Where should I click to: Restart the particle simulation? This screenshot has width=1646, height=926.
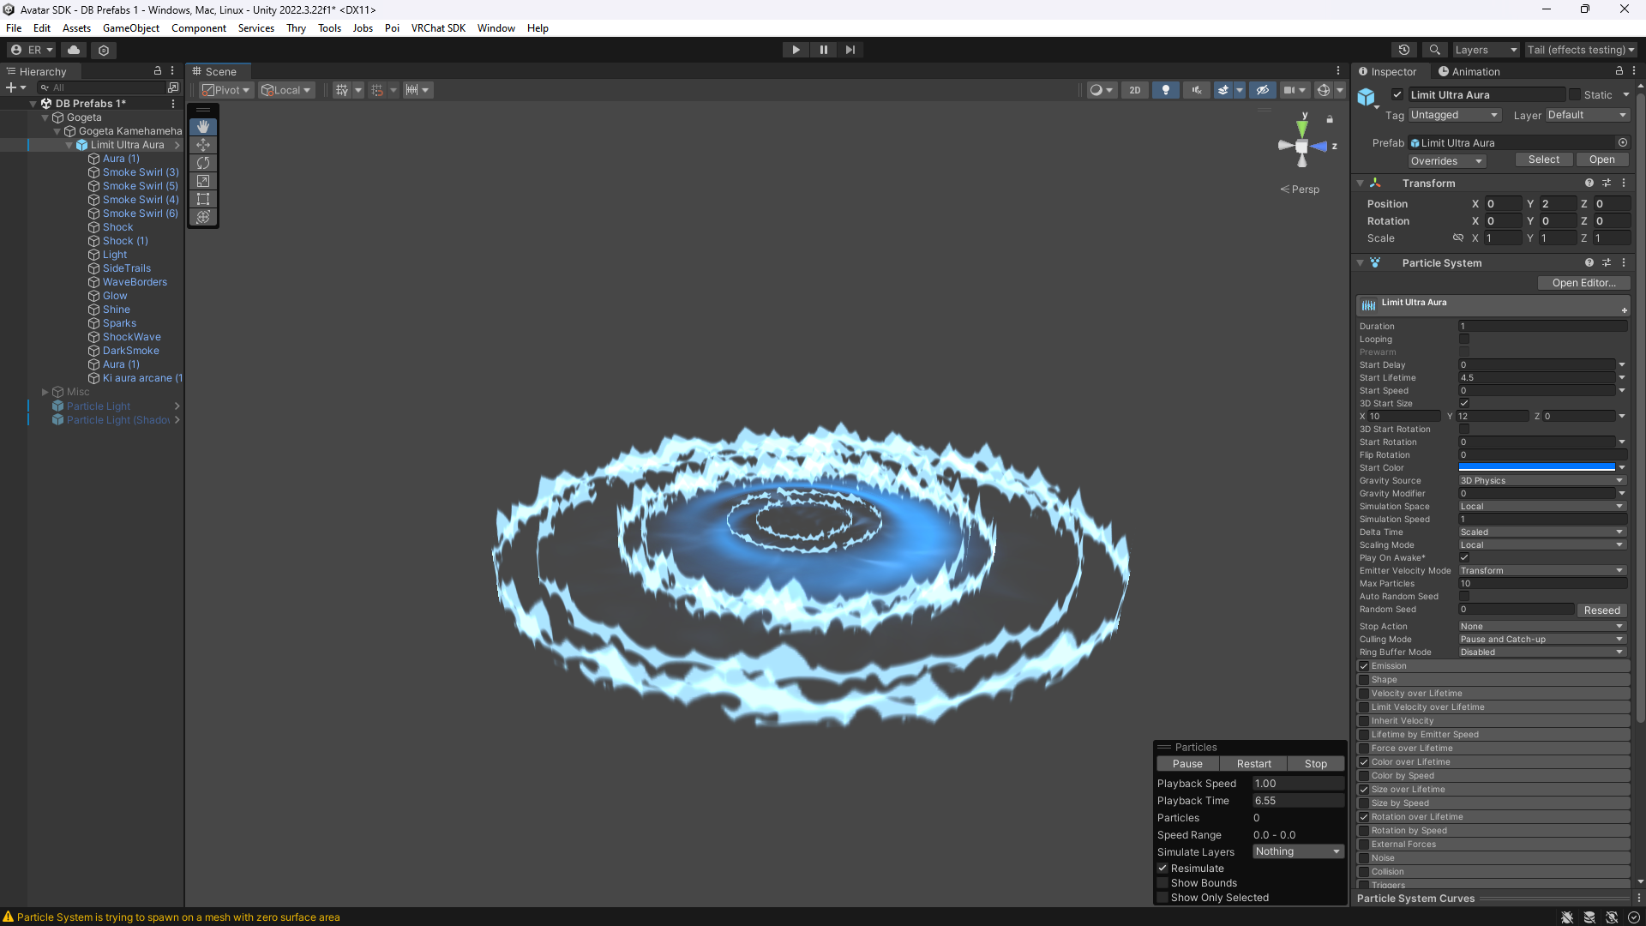(x=1253, y=763)
